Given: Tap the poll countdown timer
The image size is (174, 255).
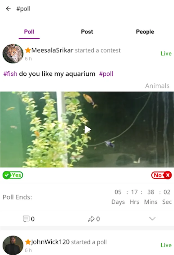Looking at the screenshot, I should coord(142,197).
